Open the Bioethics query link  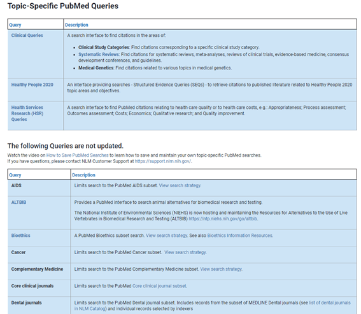click(21, 236)
